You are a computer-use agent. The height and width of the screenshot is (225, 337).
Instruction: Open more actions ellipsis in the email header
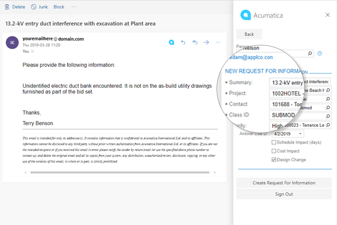[x=218, y=42]
